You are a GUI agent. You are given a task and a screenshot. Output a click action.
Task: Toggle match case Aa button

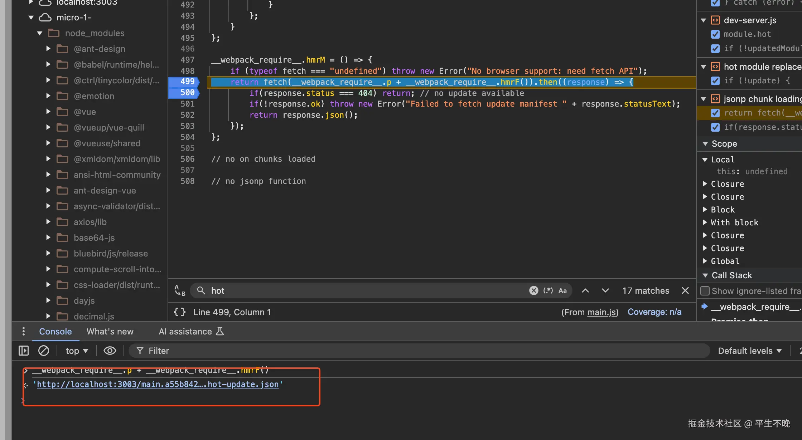coord(562,290)
